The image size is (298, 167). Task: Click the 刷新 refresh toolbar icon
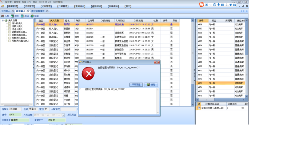coord(12,16)
